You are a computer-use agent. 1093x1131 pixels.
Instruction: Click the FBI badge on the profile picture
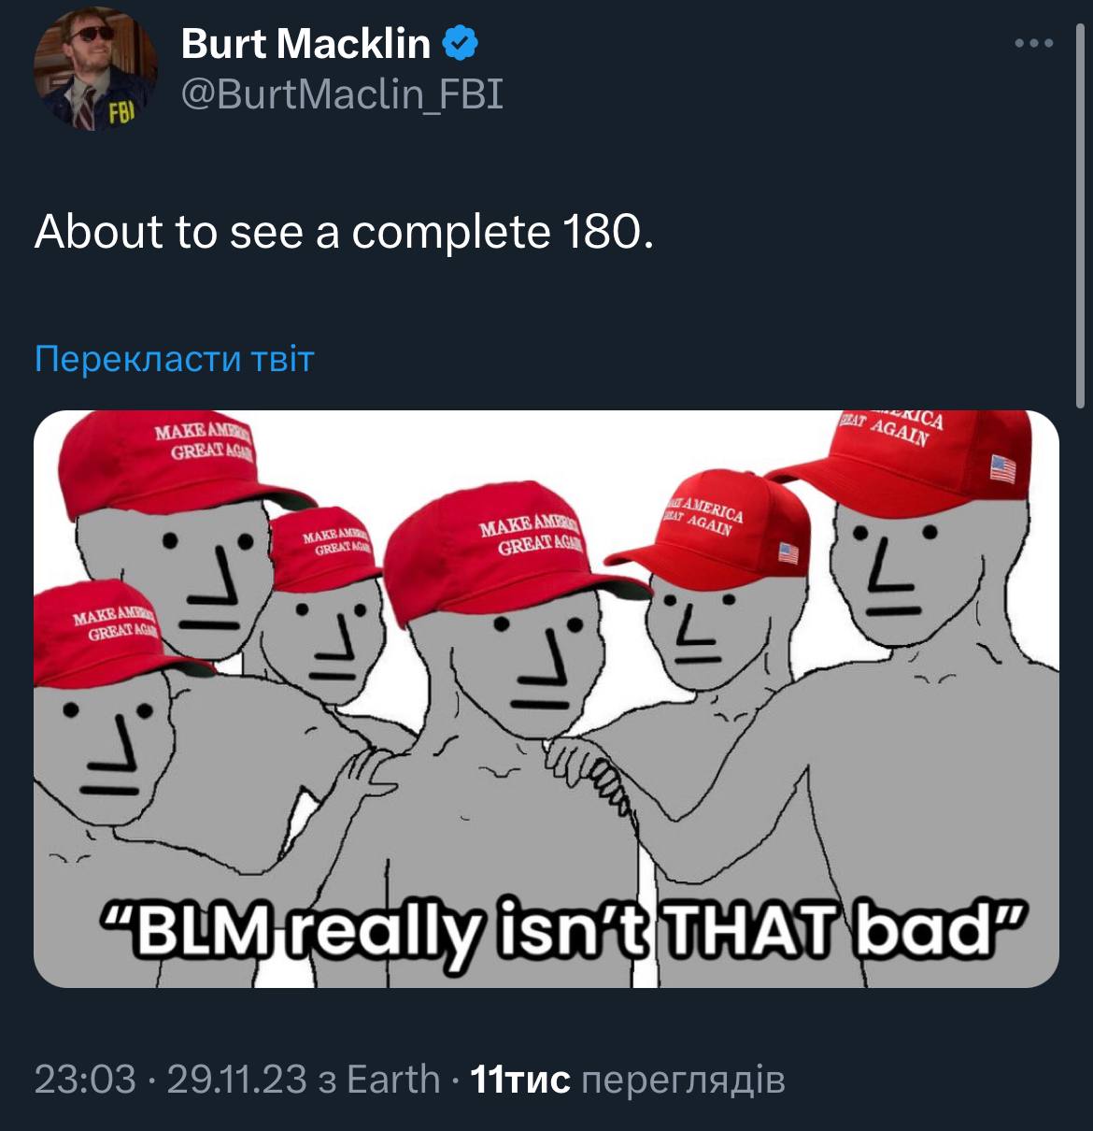pyautogui.click(x=122, y=113)
